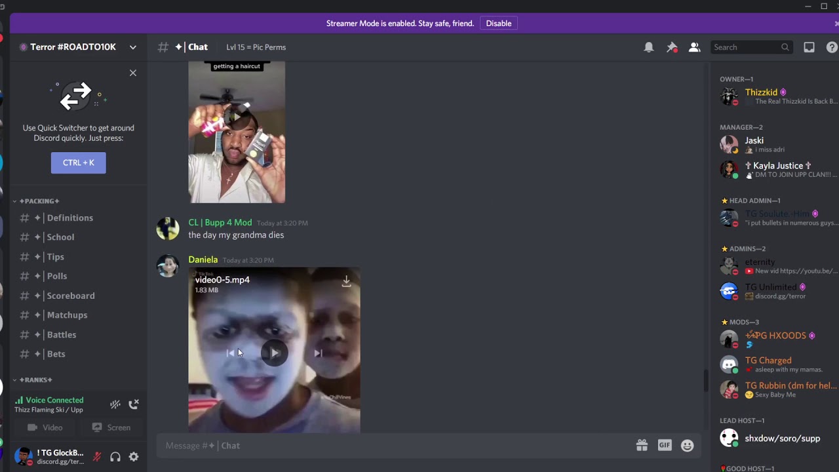Screen dimensions: 839x472
Task: Open Kayla Justice member profile
Action: pyautogui.click(x=777, y=170)
